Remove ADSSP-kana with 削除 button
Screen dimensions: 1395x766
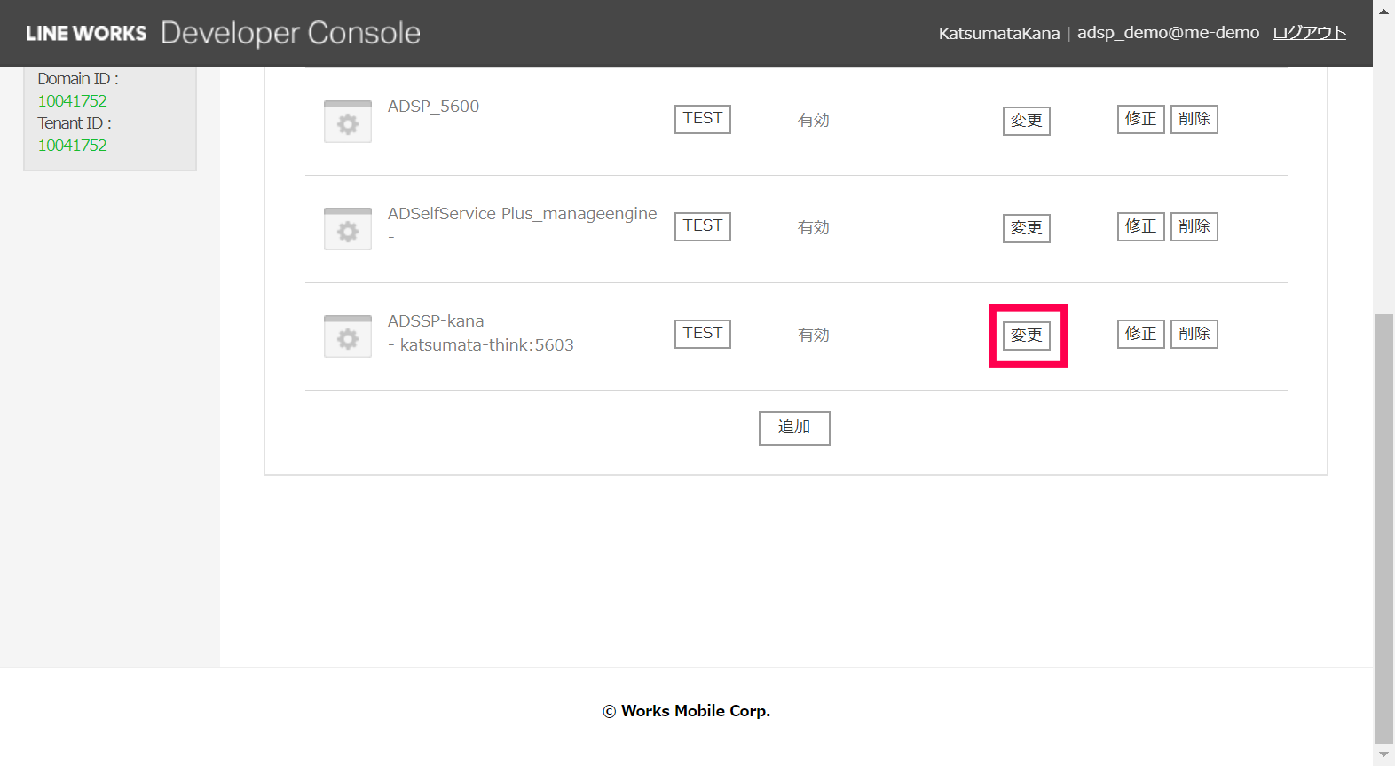[1194, 334]
